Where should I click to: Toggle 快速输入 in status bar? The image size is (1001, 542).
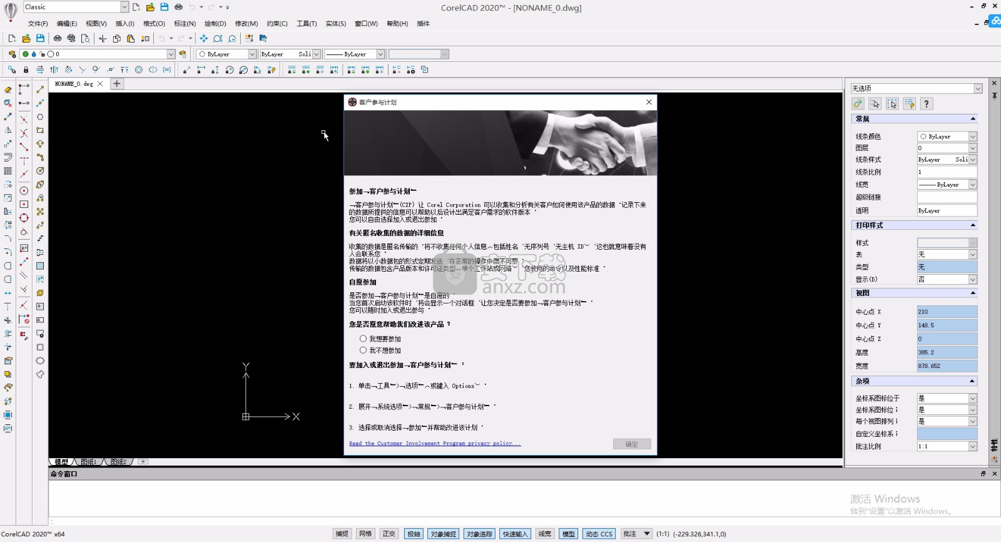click(x=516, y=534)
